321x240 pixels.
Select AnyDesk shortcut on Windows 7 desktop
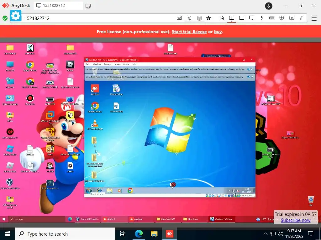pos(95,90)
